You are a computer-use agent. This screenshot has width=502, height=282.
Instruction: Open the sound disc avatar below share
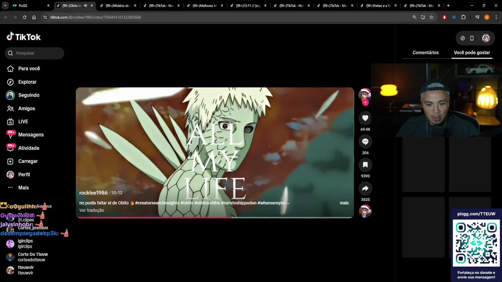click(x=365, y=211)
